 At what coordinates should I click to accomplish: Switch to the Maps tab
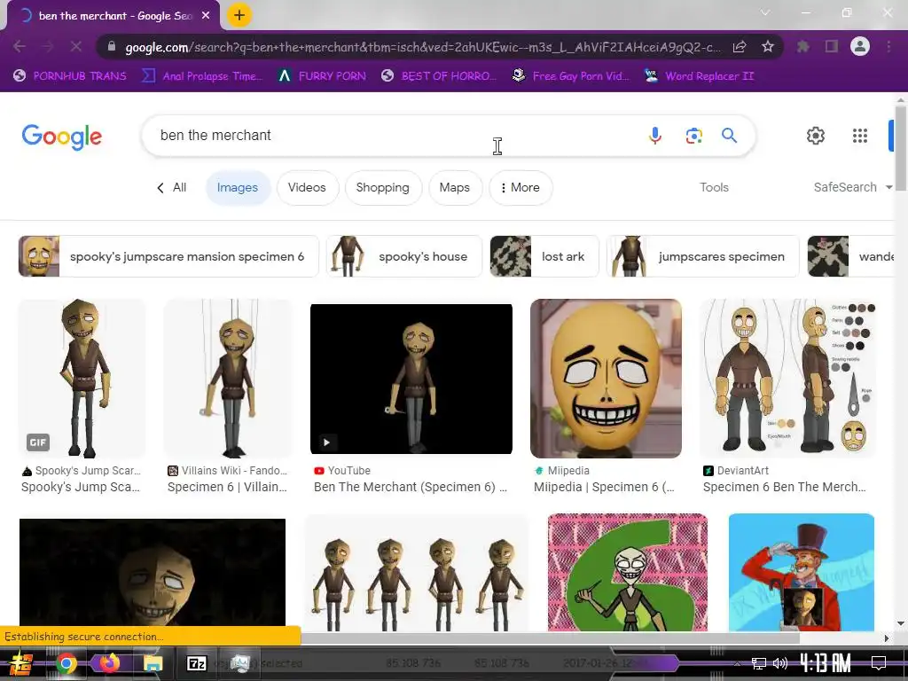point(455,188)
